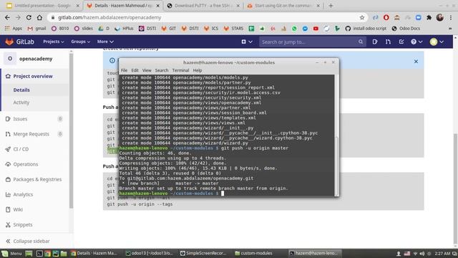Open the user avatar dropdown menu
This screenshot has width=458, height=258.
point(437,42)
